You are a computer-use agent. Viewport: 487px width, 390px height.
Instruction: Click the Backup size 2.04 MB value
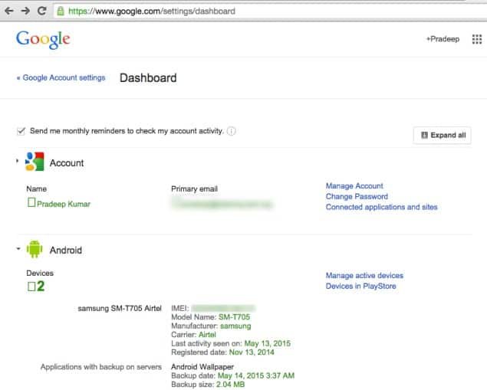click(x=230, y=385)
